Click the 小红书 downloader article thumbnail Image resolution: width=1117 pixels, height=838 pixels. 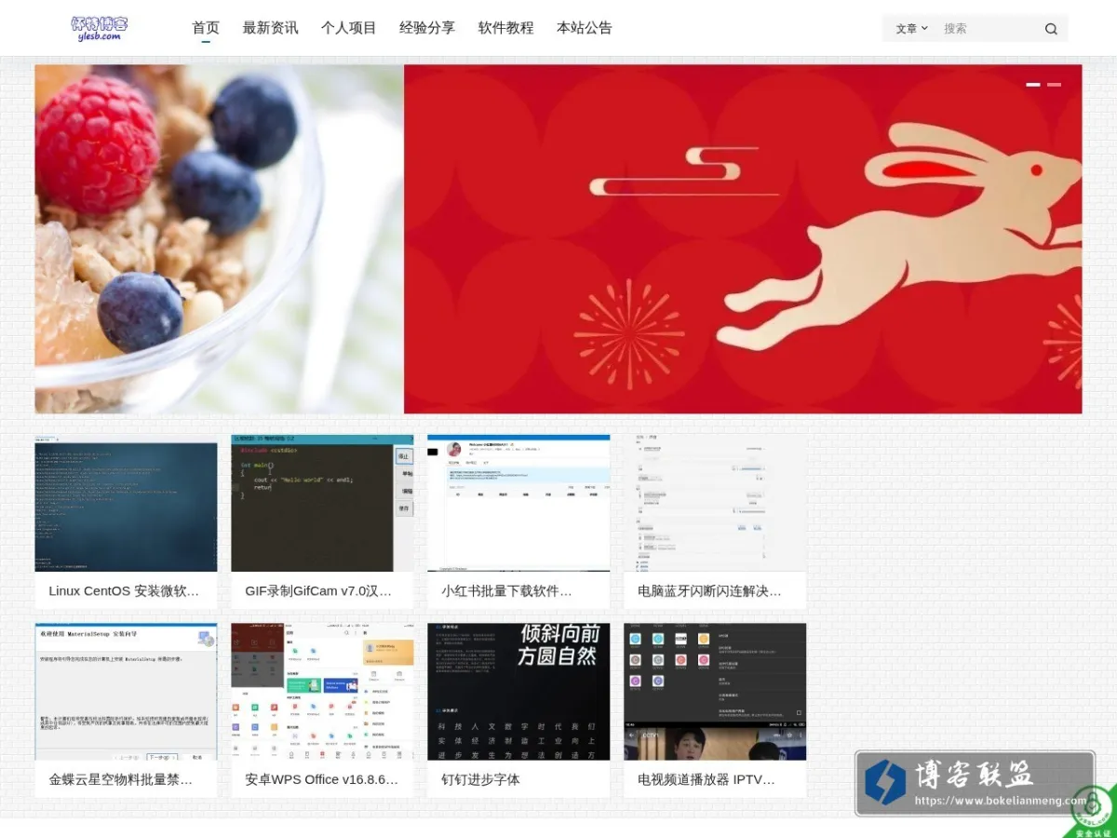[518, 503]
